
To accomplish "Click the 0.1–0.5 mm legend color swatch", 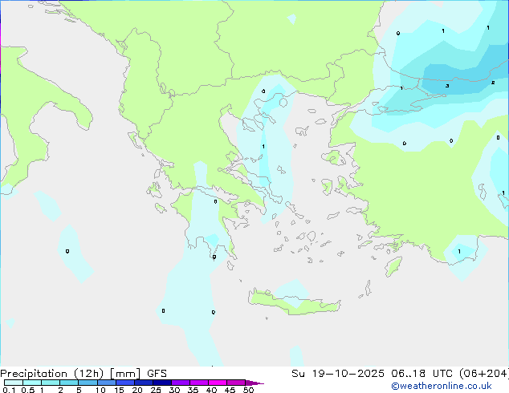I will 14,383.
